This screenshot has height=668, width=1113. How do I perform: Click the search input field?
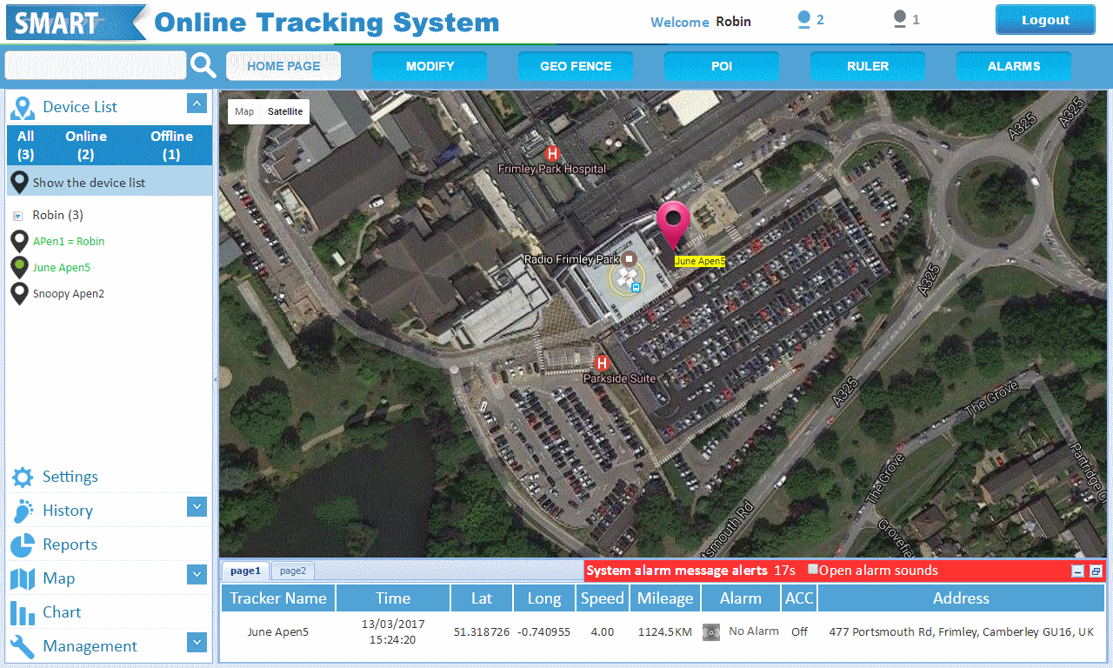pos(96,65)
